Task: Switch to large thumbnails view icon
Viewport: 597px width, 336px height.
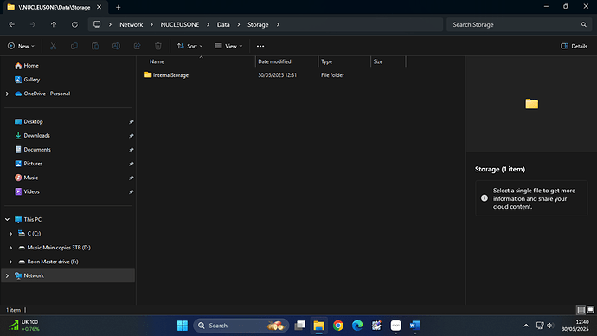Action: click(x=590, y=310)
